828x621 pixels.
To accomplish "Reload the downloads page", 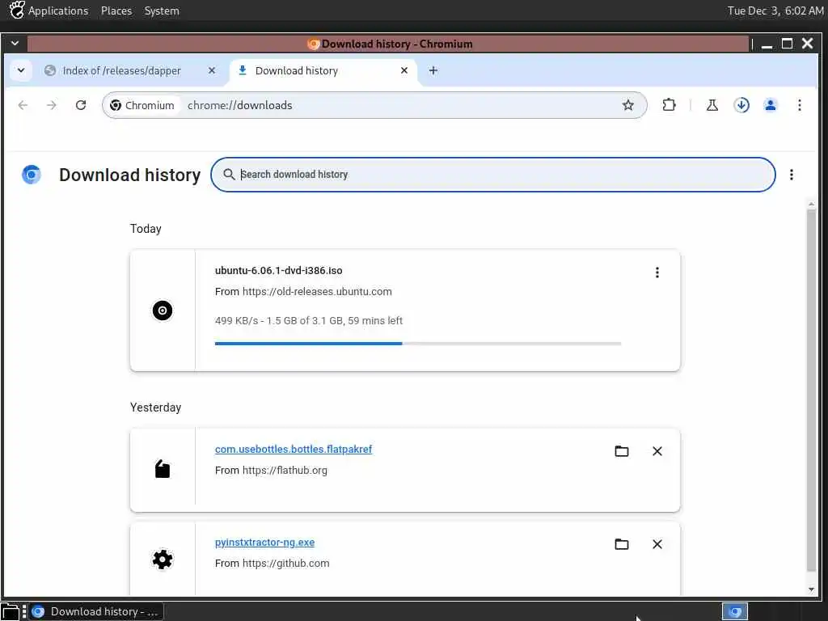I will [x=80, y=105].
